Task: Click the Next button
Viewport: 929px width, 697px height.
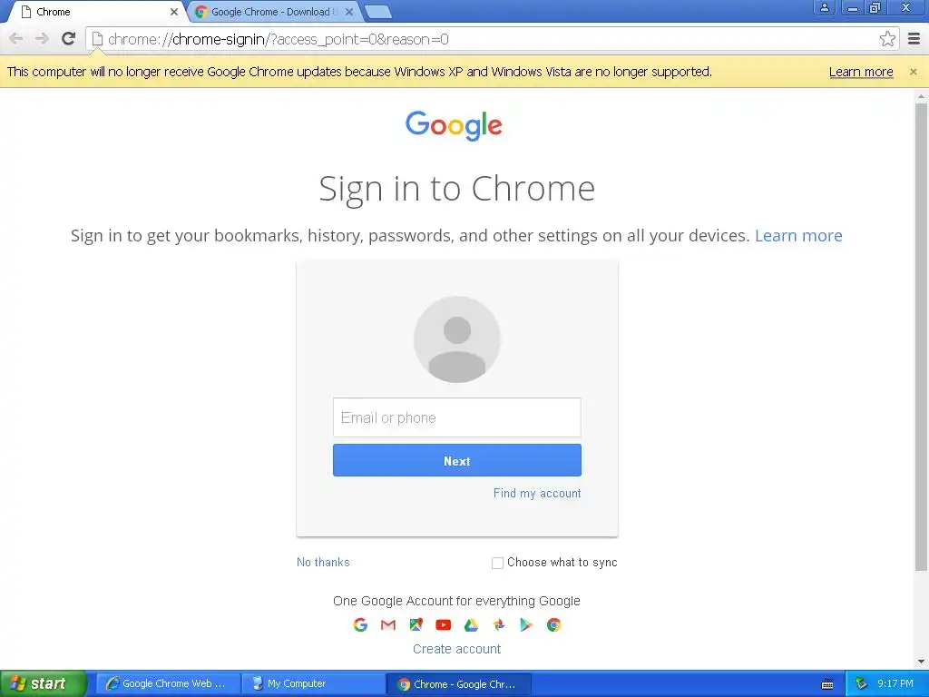Action: (457, 460)
